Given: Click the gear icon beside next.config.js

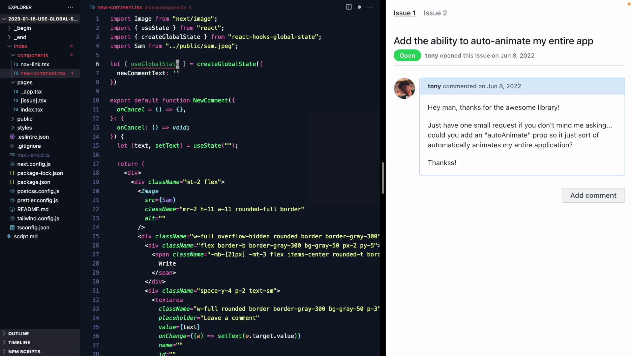Looking at the screenshot, I should pyautogui.click(x=12, y=164).
